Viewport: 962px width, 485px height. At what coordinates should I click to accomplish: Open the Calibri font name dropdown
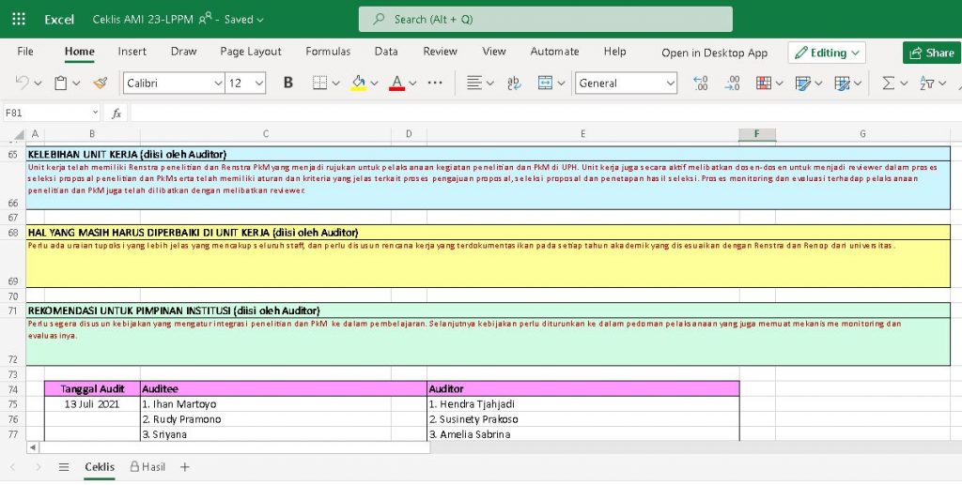click(x=174, y=83)
